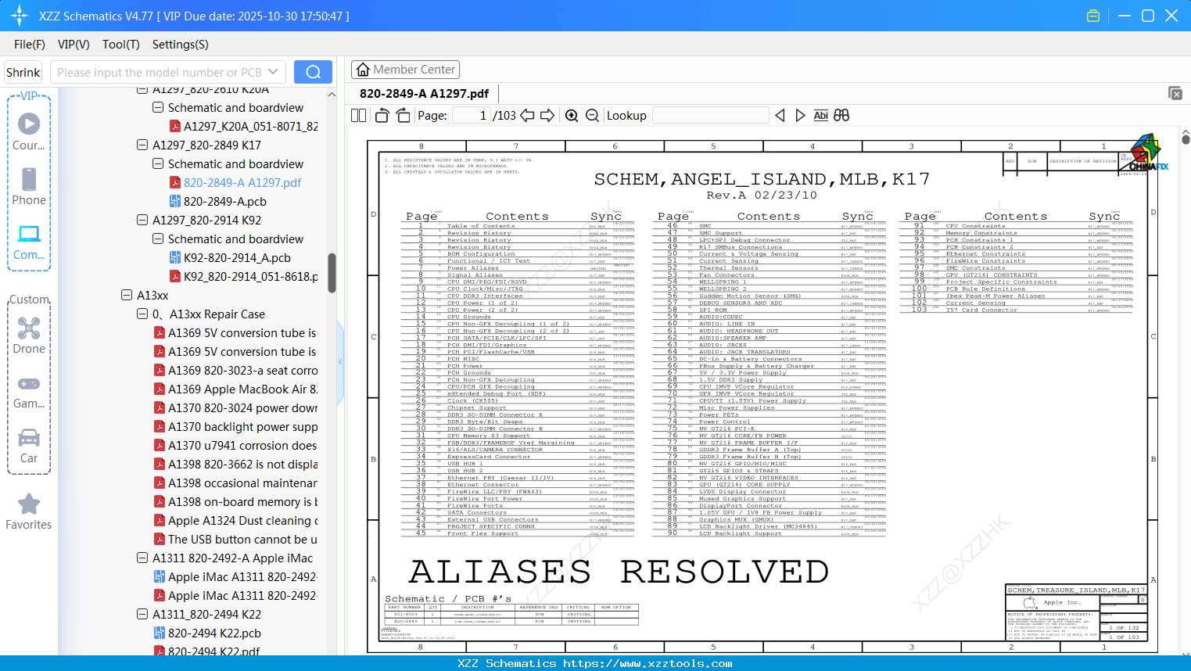Collapse Schematic and boardview under K17
Viewport: 1191px width, 671px height.
click(x=158, y=163)
